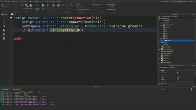Screen dimensions: 196x110
Task: Select the Never break-on-errors option
Action: [x=77, y=4]
